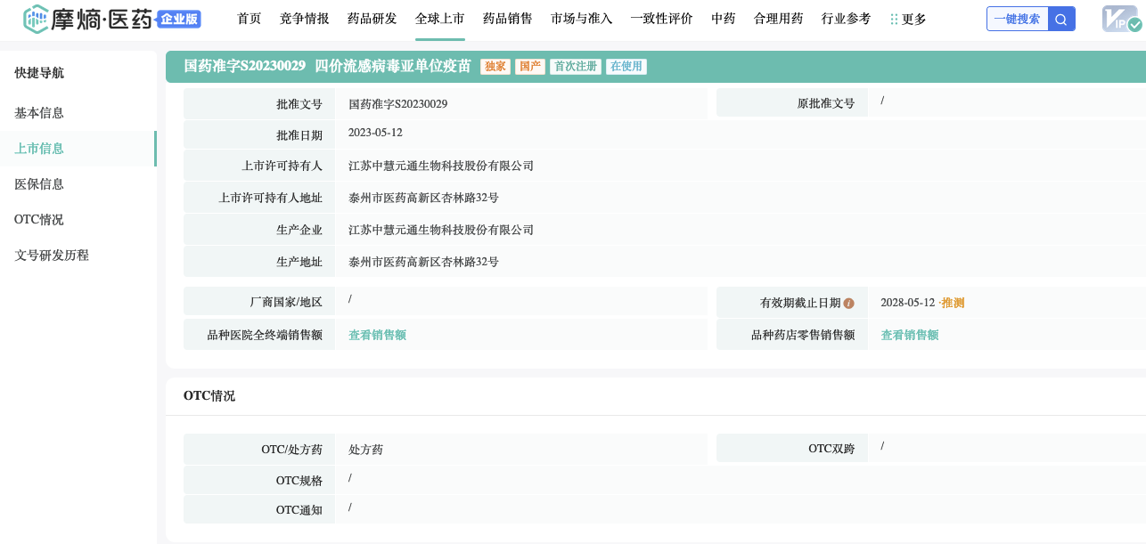The width and height of the screenshot is (1146, 544).
Task: View 品种医院全终端销售额 查看销售额 link
Action: point(377,336)
